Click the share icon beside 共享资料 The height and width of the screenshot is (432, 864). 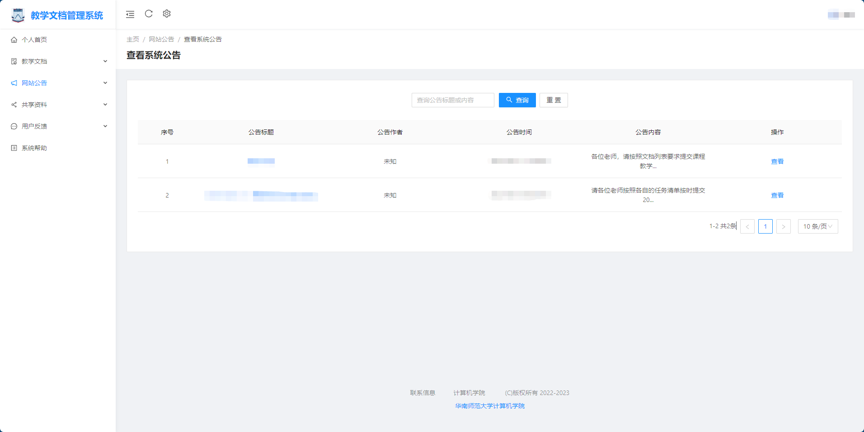(14, 105)
